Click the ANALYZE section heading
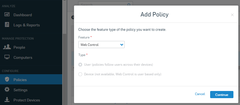The width and height of the screenshot is (240, 105). click(8, 6)
